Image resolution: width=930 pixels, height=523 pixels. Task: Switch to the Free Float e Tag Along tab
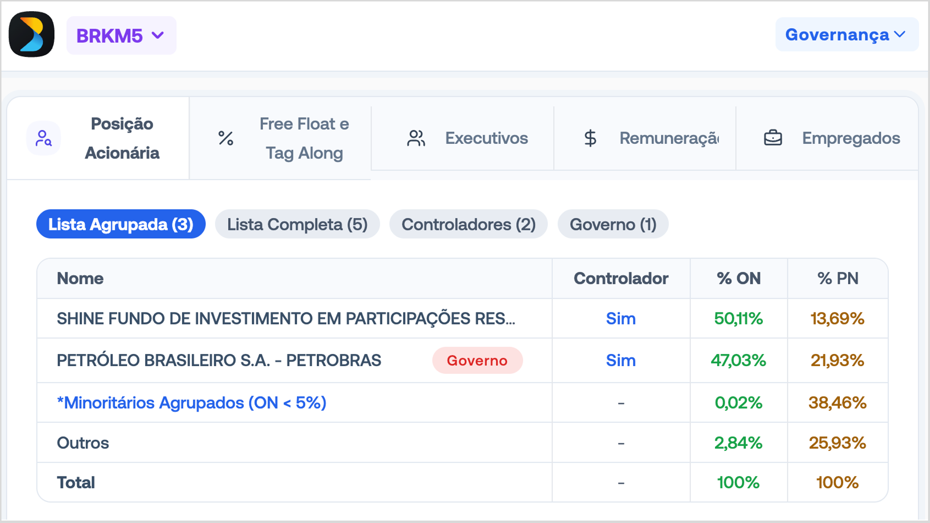tap(280, 138)
